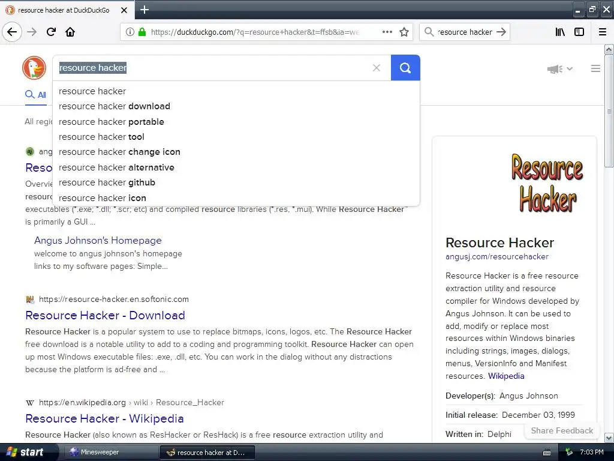Image resolution: width=614 pixels, height=461 pixels.
Task: Open Firefox hamburger application menu
Action: point(603,32)
